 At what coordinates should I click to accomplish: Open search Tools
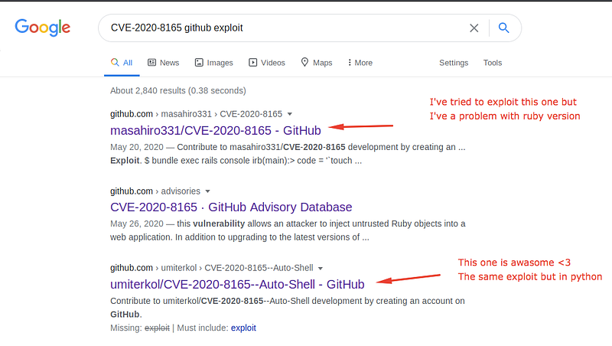(x=493, y=63)
